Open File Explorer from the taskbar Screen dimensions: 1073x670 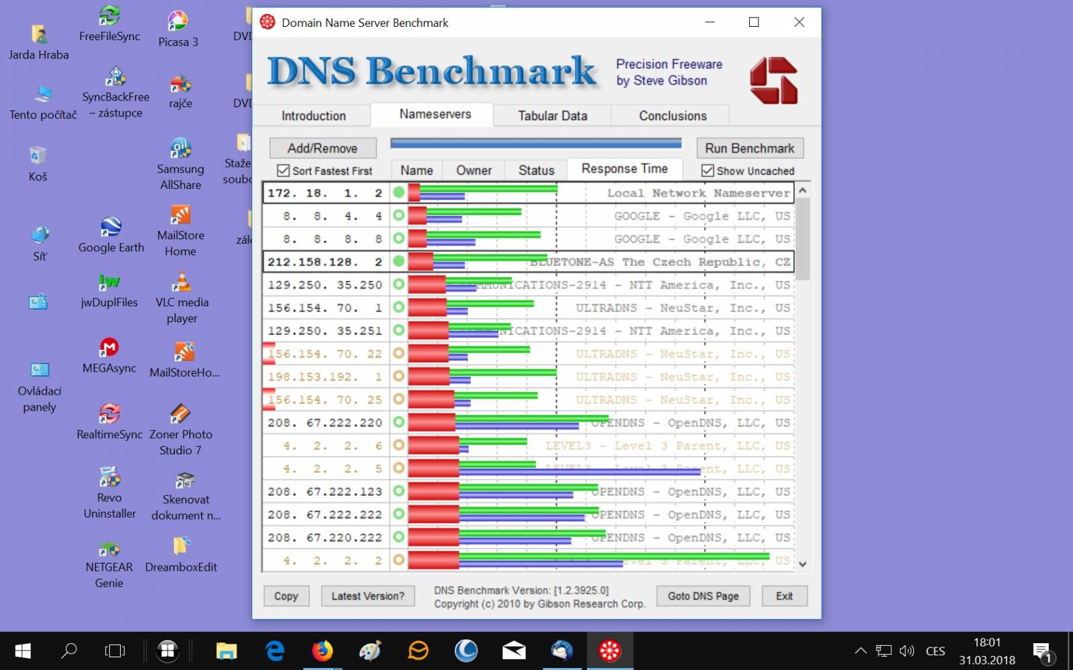[x=227, y=651]
